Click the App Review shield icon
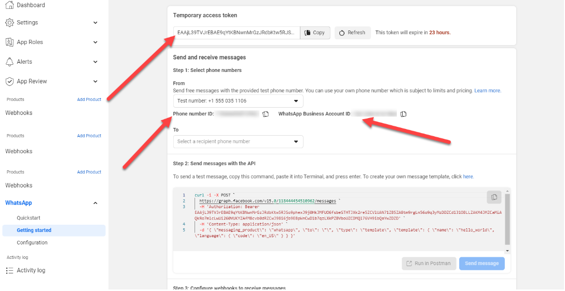 tap(10, 81)
